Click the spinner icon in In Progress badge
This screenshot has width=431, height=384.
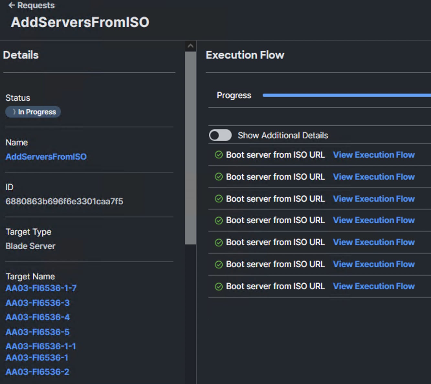tap(14, 112)
